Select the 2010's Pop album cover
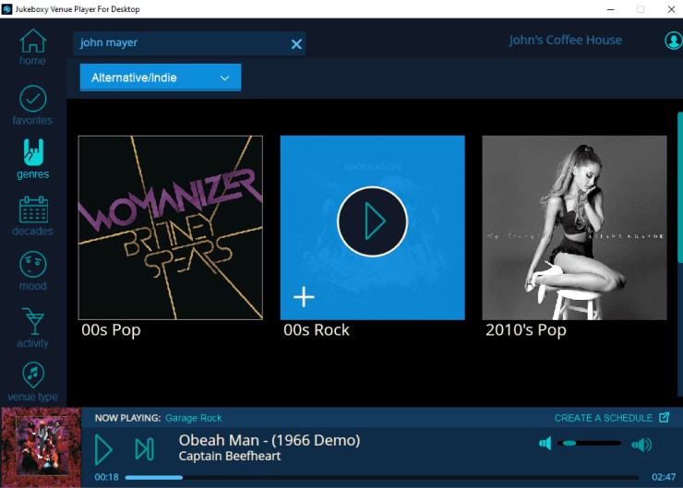 click(x=574, y=228)
